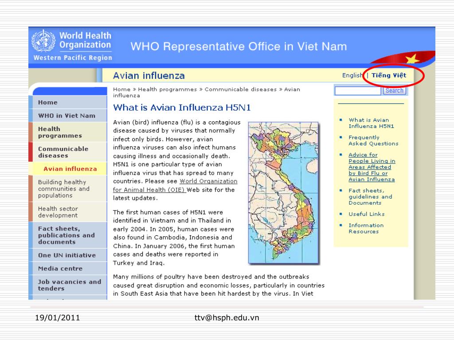This screenshot has height=341, width=454.
Task: Follow World Organization for Animal Health link
Action: (175, 185)
